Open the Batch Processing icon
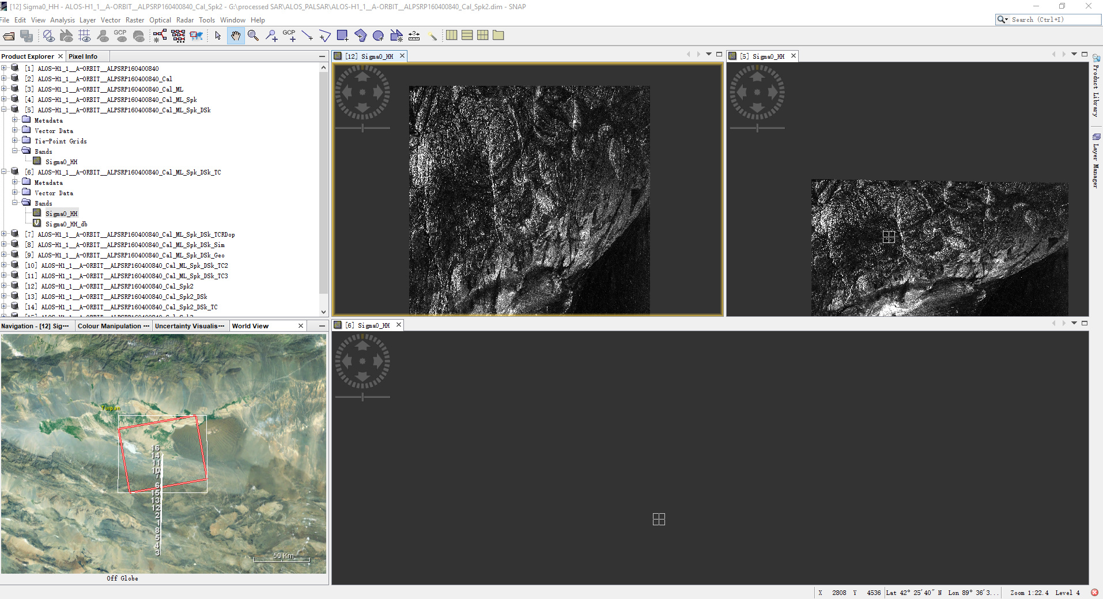The width and height of the screenshot is (1103, 599). (178, 36)
